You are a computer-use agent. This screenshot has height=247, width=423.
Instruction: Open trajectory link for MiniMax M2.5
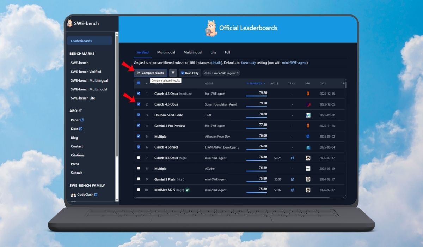click(x=292, y=190)
